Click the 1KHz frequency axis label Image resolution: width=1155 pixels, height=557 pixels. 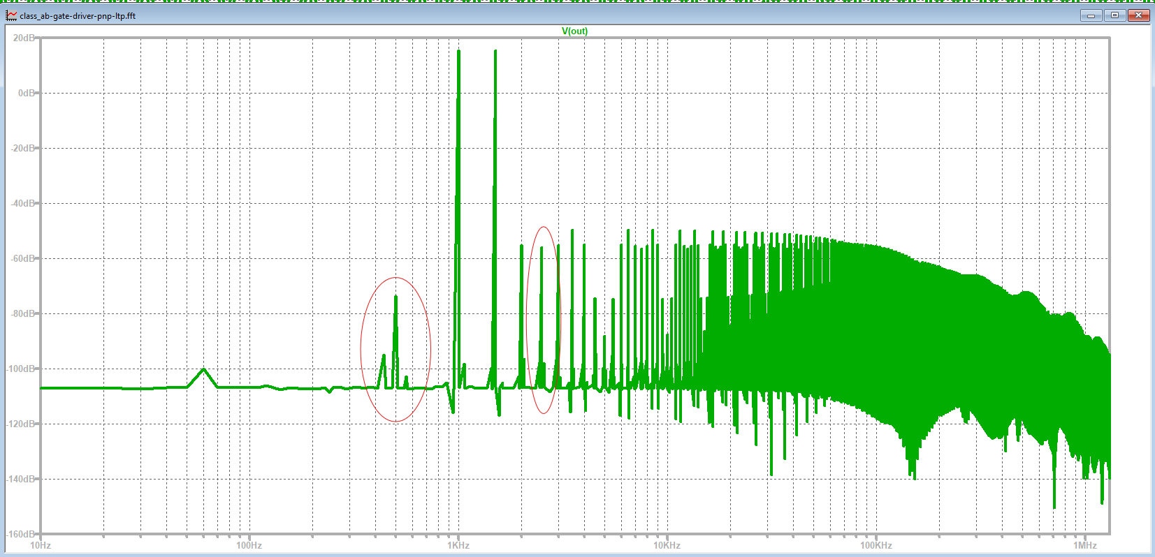click(x=458, y=545)
